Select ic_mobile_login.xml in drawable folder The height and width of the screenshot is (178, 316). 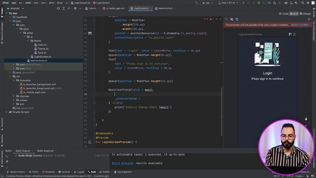(x=33, y=92)
